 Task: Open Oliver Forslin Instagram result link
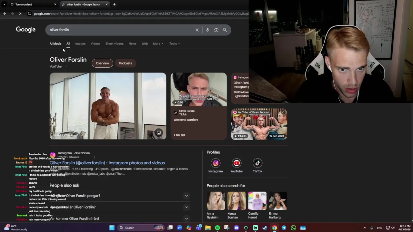pos(107,163)
